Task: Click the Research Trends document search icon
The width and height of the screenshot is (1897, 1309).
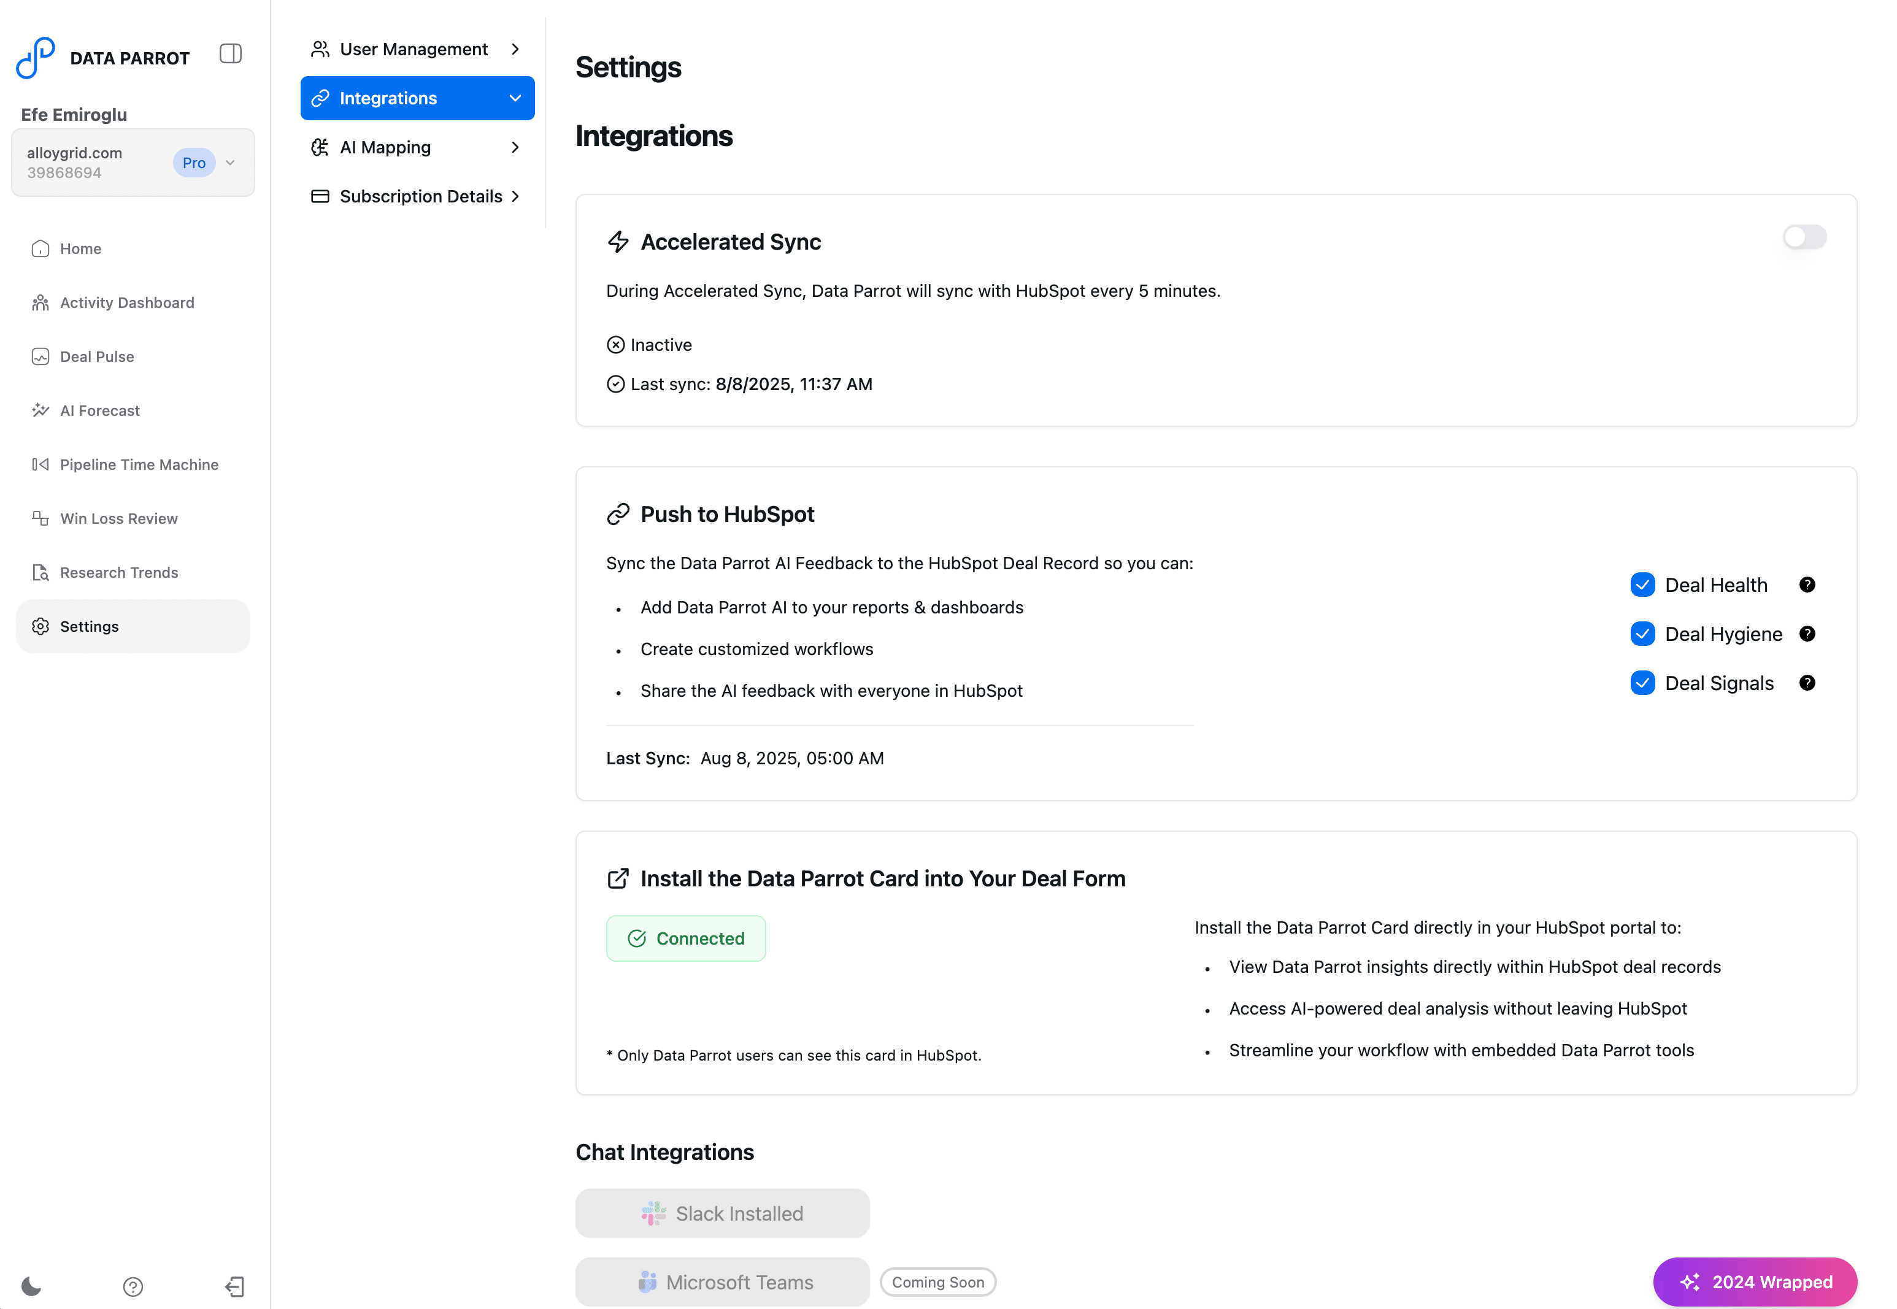Action: [40, 572]
